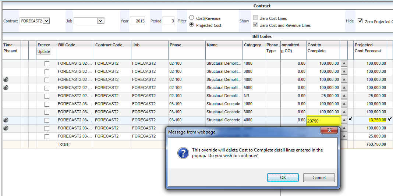
Task: Click the Update button under Freeze
Action: coord(44,51)
